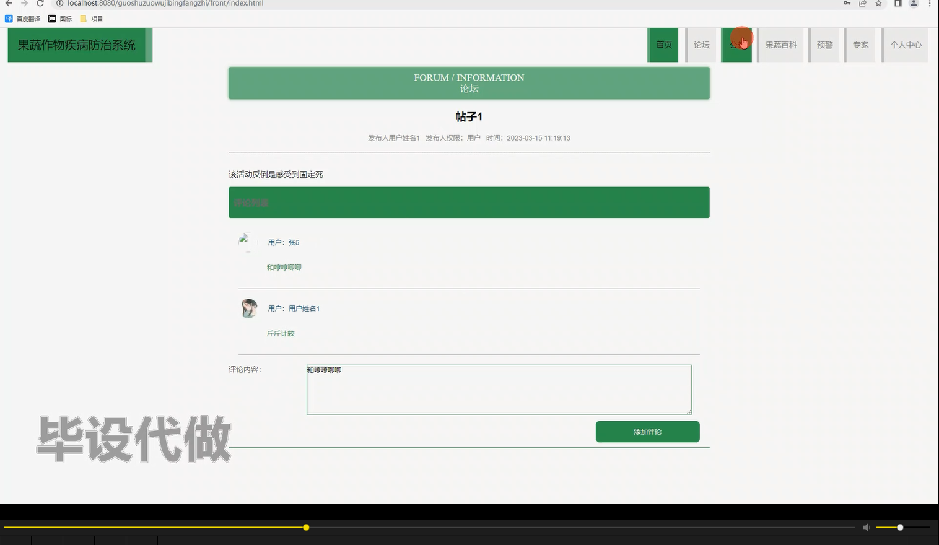Click inside the 评论内容 text area
Viewport: 939px width, 545px height.
(x=499, y=389)
